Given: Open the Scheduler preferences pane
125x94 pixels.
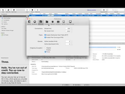Looking at the screenshot, I should coord(58,22).
